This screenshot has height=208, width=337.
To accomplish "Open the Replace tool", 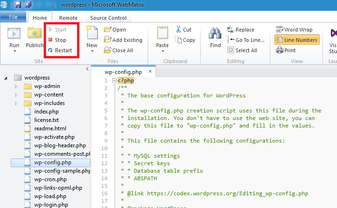I will (x=241, y=30).
